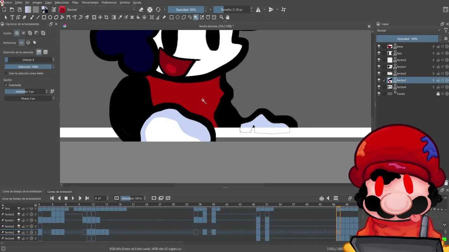Select the Select Shapes arrow tool
The width and height of the screenshot is (449, 252).
[6, 17]
